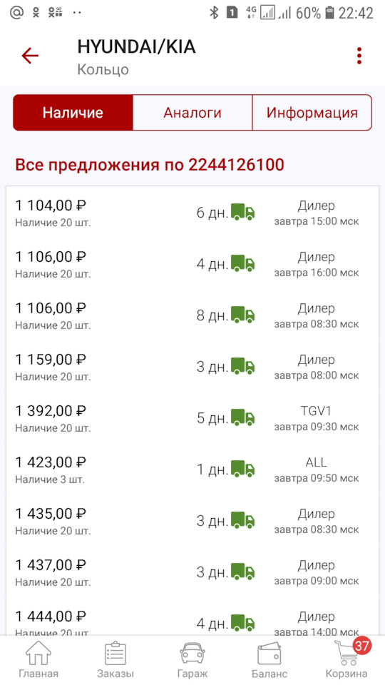
Task: Tap the truck icon on the 8 дн. offer
Action: pos(242,315)
